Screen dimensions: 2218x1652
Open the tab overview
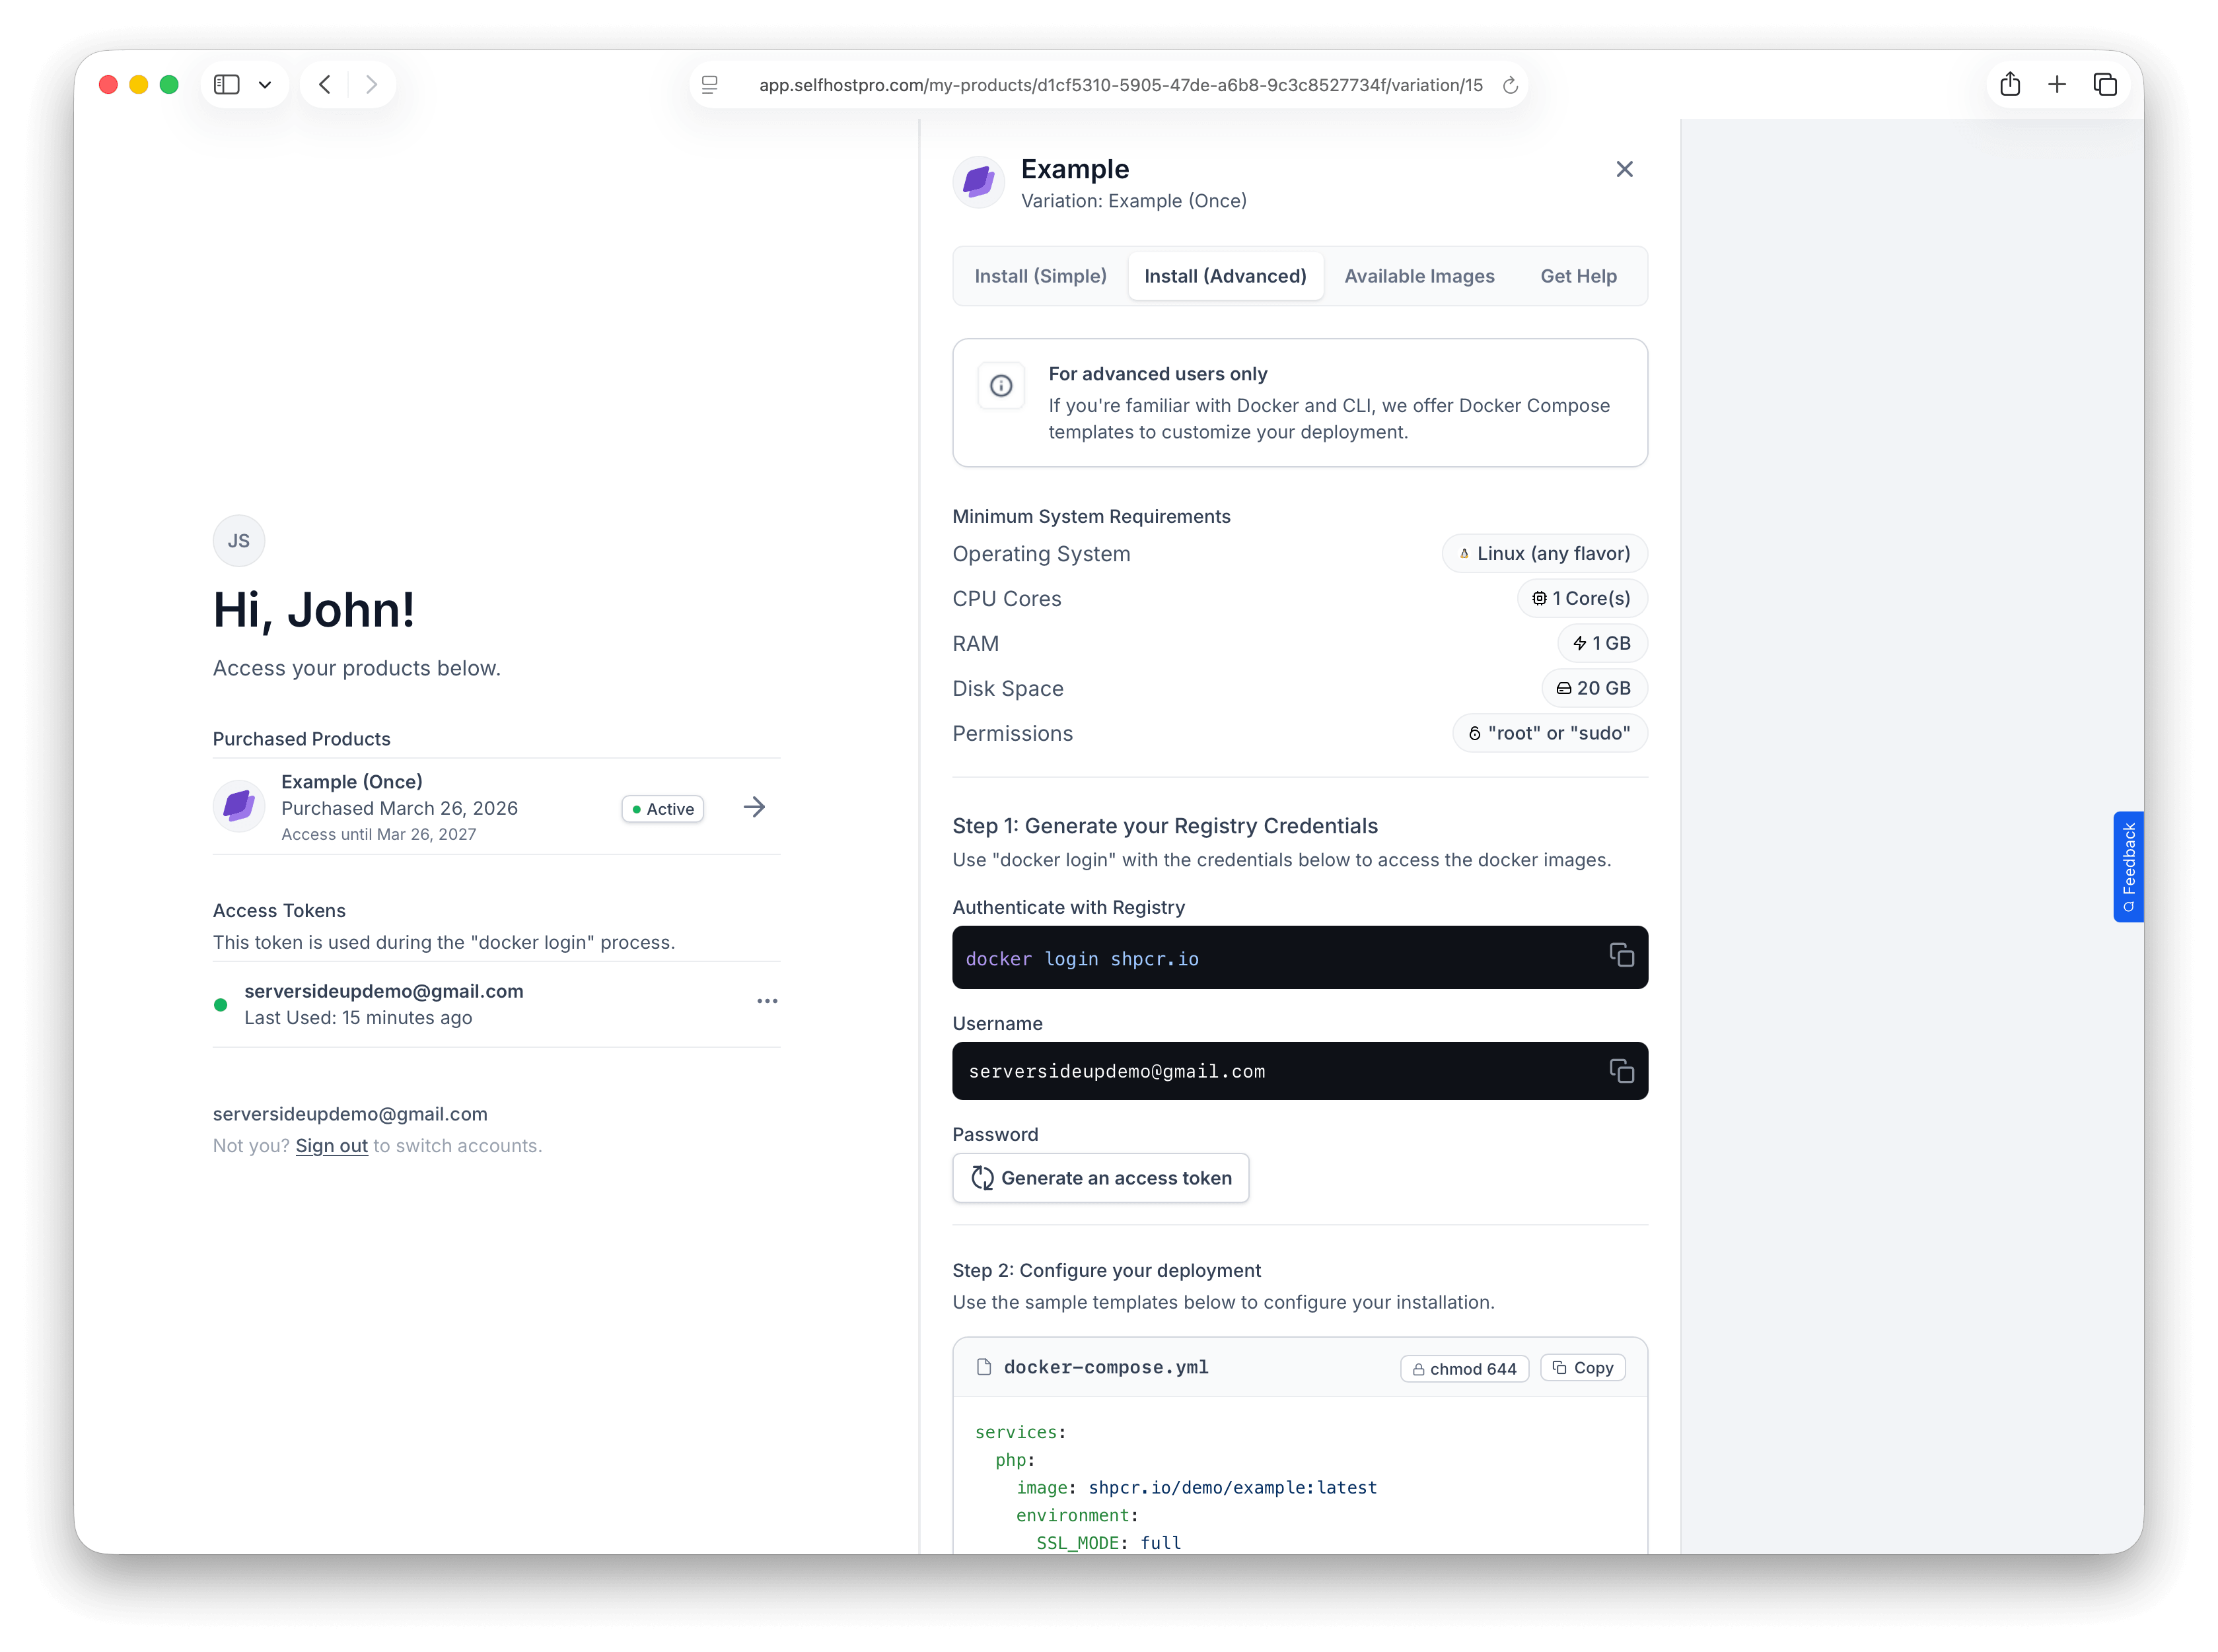(x=2106, y=84)
